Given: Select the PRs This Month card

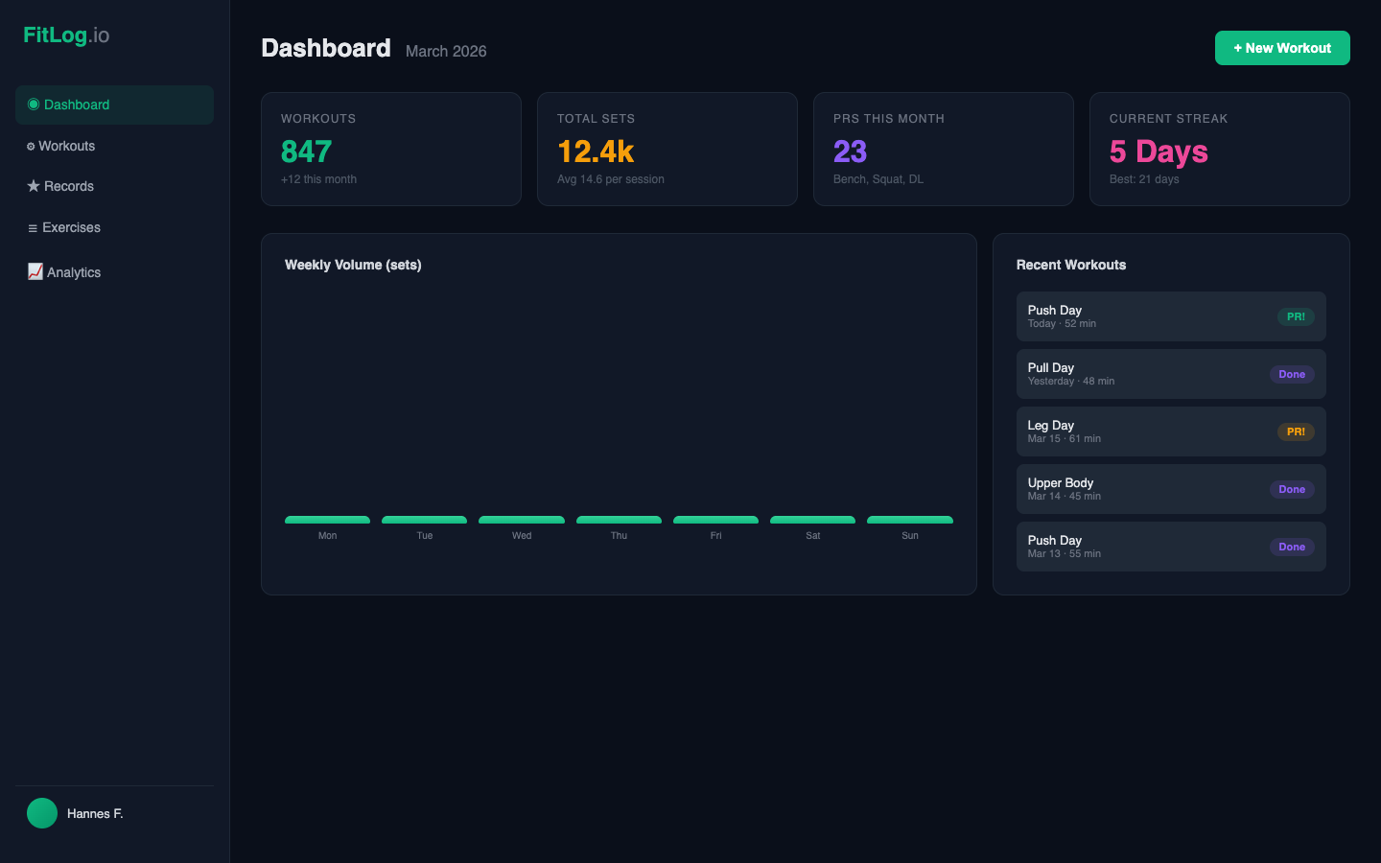Looking at the screenshot, I should (x=943, y=149).
